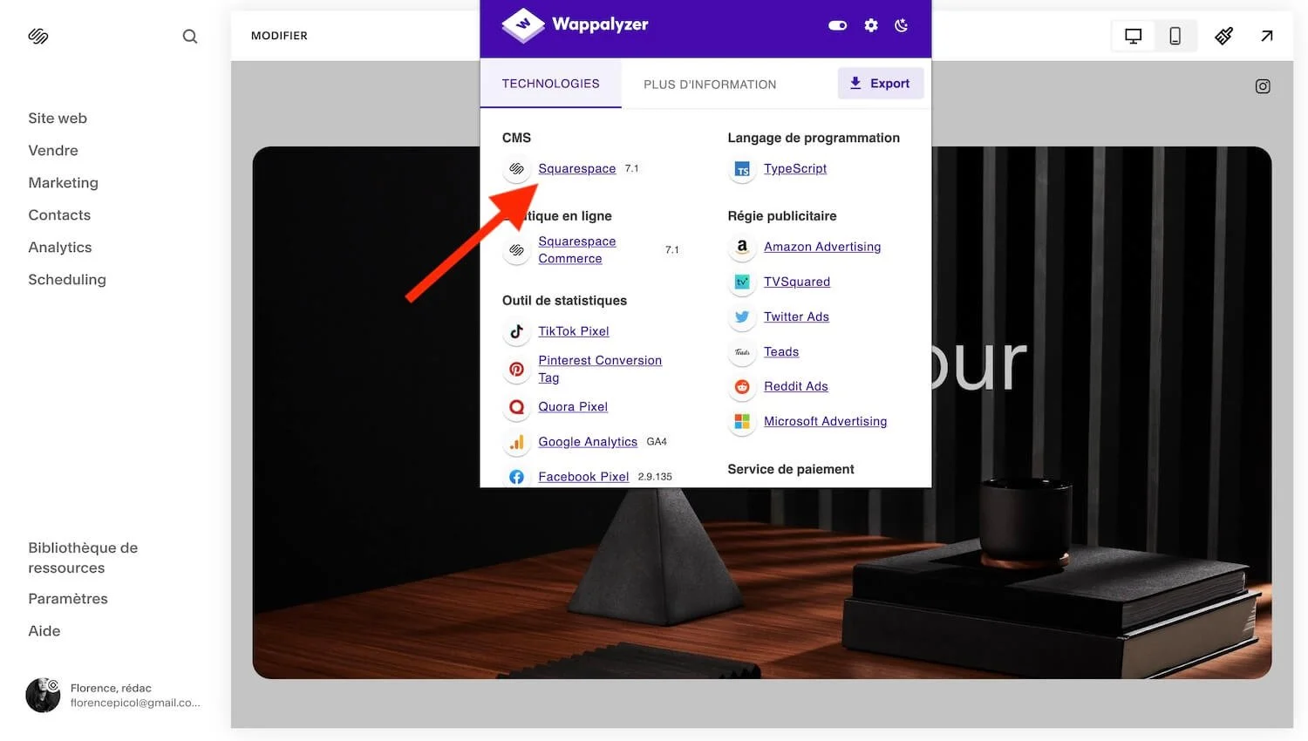Open Site web in sidebar
1308x741 pixels.
coord(58,118)
